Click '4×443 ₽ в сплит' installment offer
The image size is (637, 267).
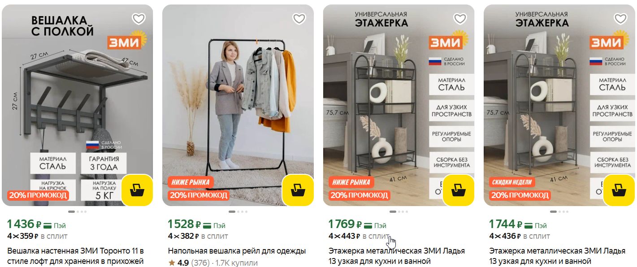tap(359, 236)
